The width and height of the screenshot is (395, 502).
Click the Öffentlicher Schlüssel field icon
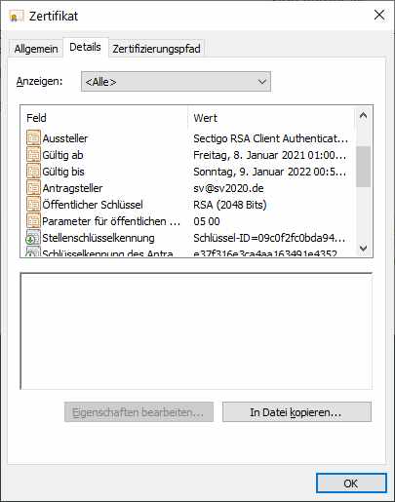pos(33,205)
